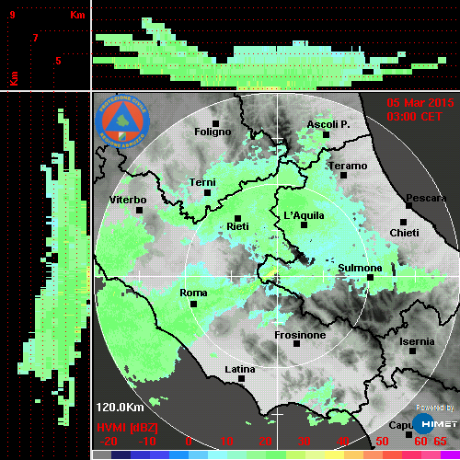Select the Roma city marker square

coord(194,305)
